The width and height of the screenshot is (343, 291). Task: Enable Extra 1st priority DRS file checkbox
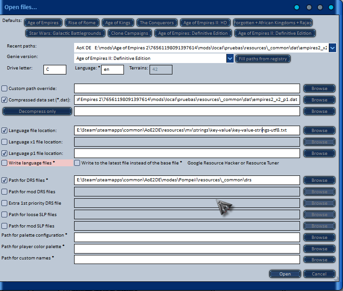coord(5,203)
